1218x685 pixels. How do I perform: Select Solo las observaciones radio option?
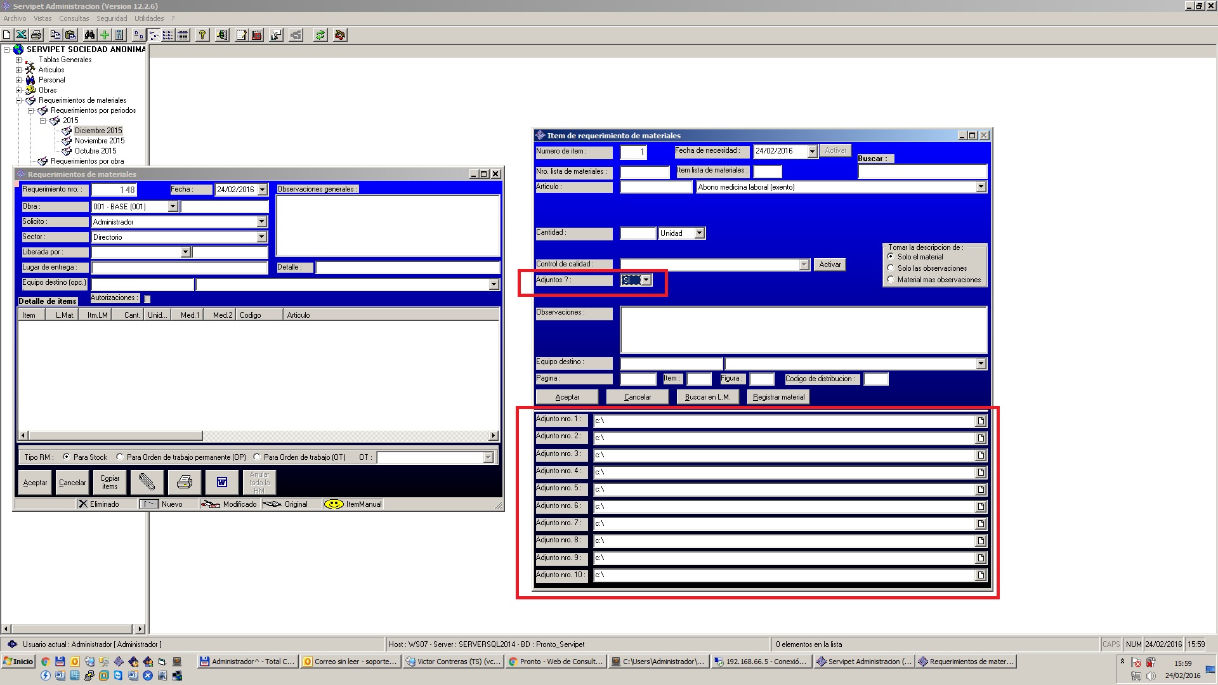[891, 268]
